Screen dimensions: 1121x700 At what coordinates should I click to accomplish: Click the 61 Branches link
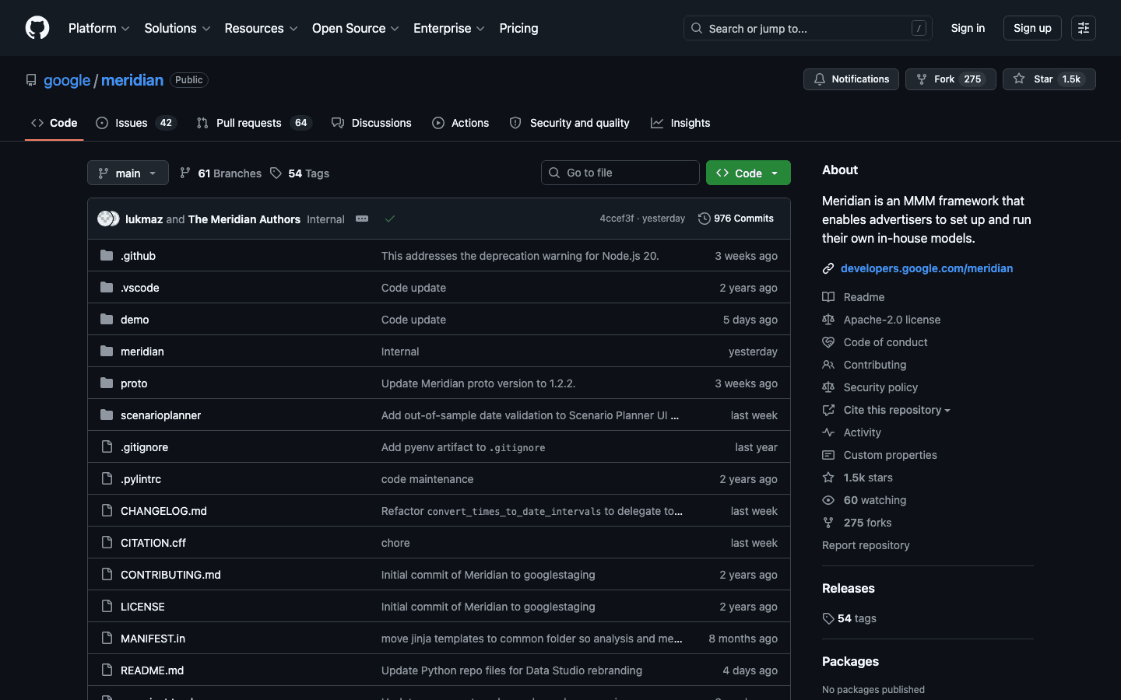click(x=220, y=173)
